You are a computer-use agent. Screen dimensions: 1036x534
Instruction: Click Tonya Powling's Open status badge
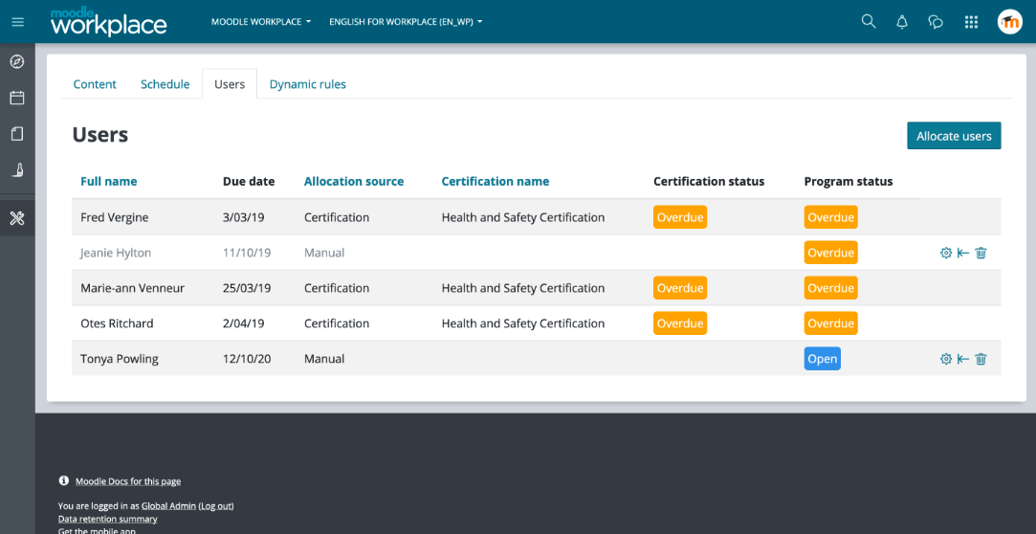point(822,359)
